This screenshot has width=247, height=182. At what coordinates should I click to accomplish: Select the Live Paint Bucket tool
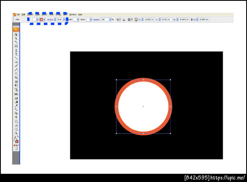click(16, 113)
